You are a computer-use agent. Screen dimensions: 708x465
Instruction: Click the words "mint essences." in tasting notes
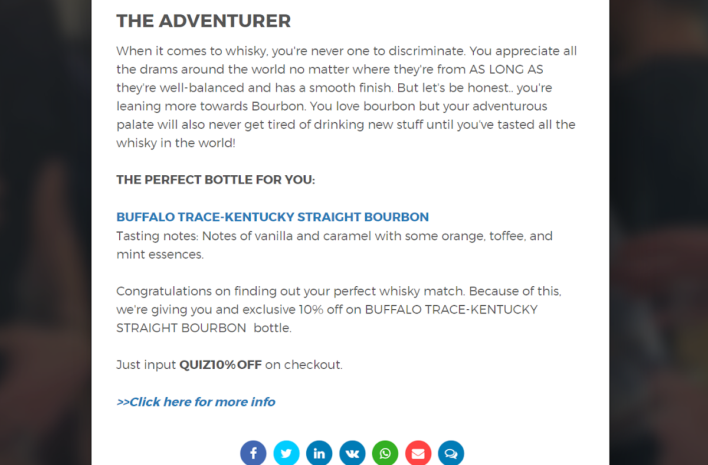[x=160, y=255]
